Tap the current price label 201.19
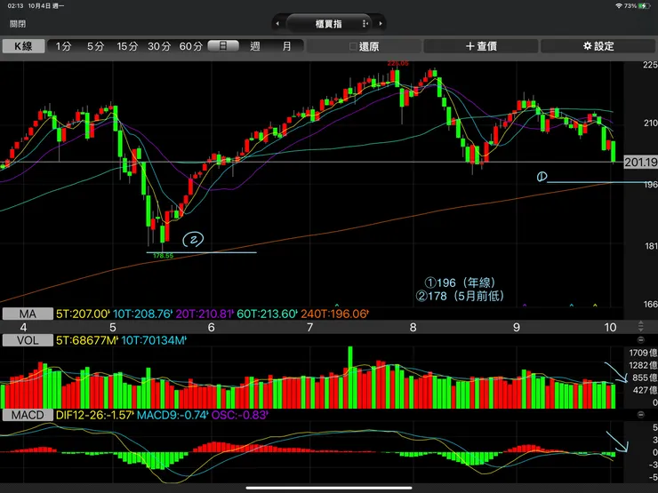 point(640,162)
